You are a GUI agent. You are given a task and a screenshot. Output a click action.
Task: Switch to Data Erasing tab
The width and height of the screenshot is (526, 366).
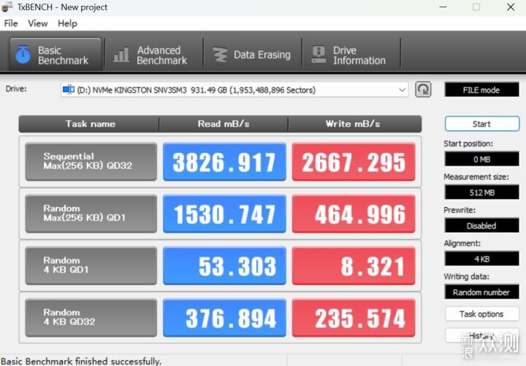pyautogui.click(x=252, y=55)
